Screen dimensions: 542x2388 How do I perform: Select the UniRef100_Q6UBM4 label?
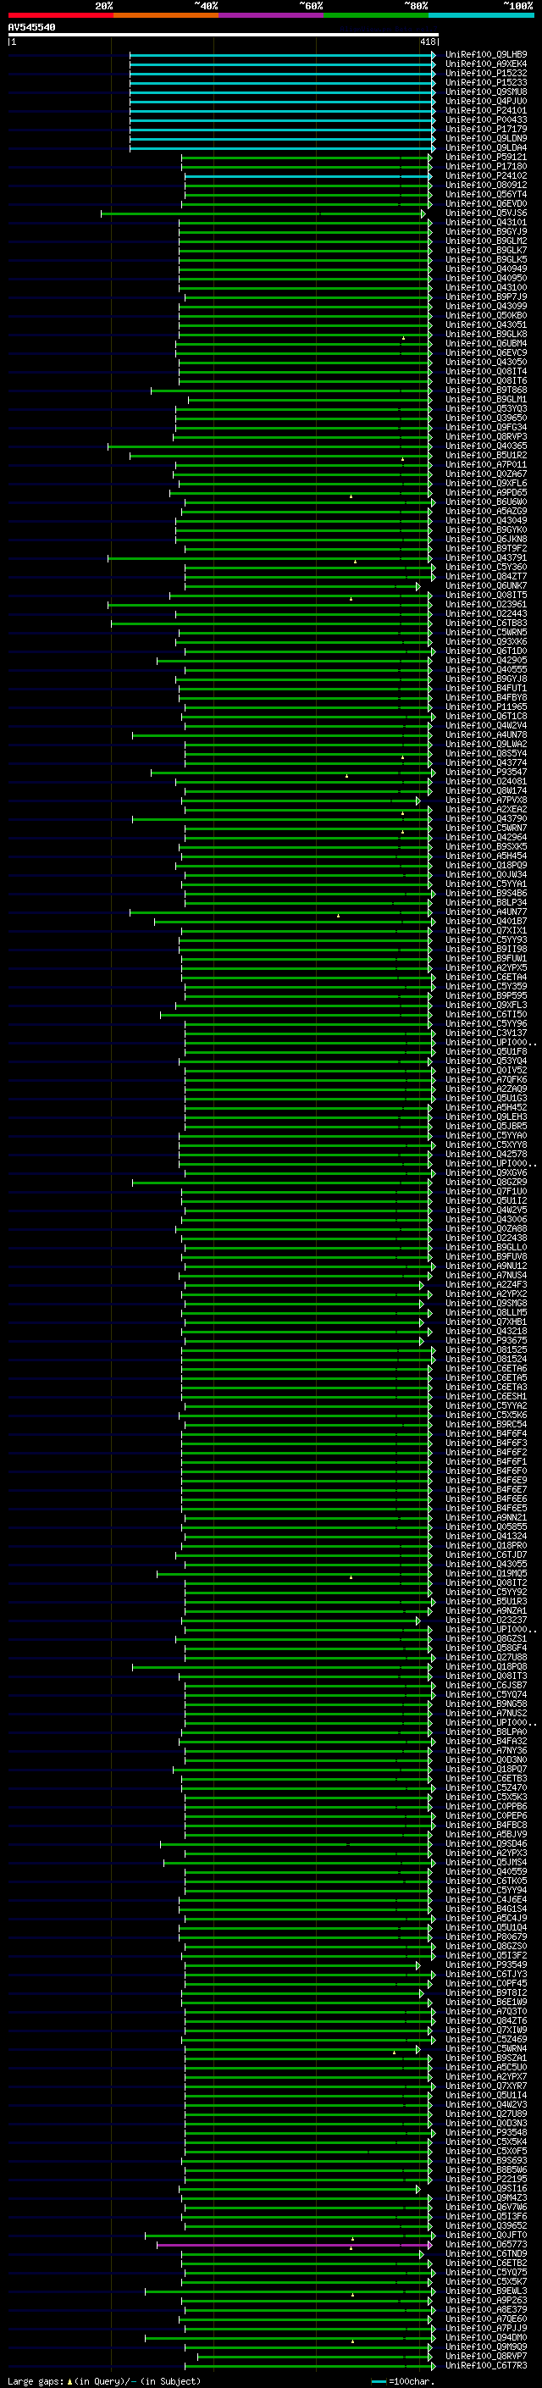pyautogui.click(x=486, y=344)
